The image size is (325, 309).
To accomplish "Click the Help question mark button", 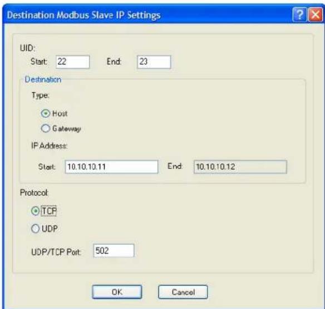I will pos(300,15).
